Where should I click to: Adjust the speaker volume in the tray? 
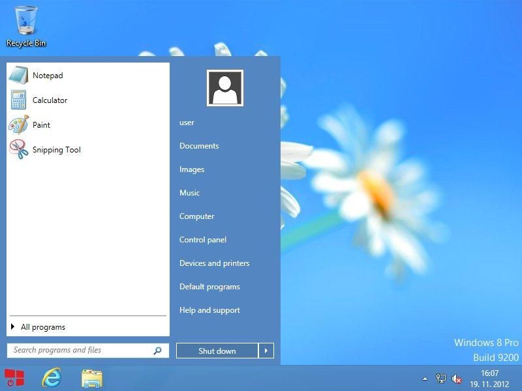pos(455,377)
